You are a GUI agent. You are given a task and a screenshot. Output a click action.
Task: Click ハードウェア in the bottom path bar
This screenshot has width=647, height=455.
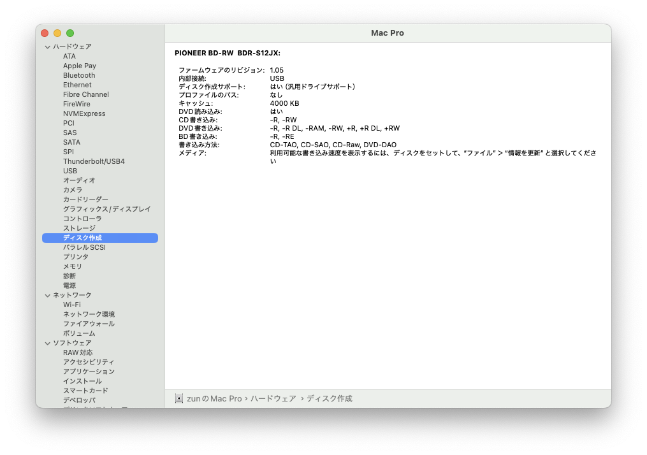pos(273,398)
